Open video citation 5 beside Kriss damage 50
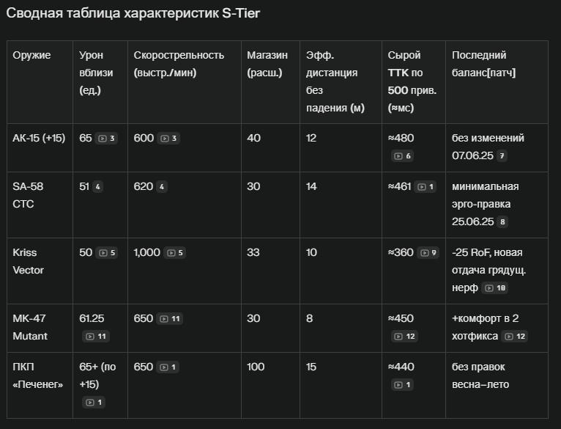This screenshot has height=429, width=561. coord(107,253)
